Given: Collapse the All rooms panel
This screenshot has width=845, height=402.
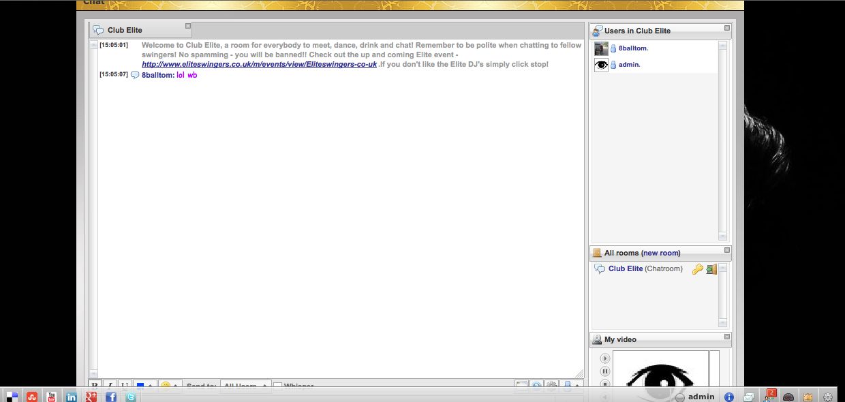Looking at the screenshot, I should (x=727, y=250).
